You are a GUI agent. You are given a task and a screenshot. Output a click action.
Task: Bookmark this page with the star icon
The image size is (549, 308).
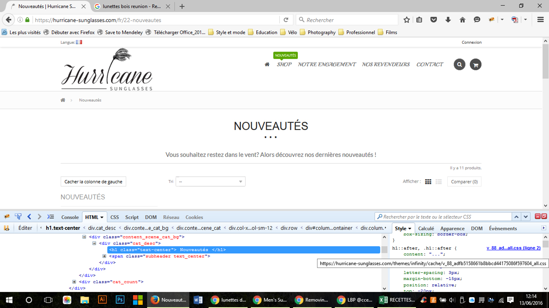[406, 20]
